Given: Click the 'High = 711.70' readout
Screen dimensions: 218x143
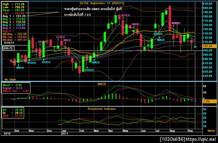Looking at the screenshot, I should click(x=13, y=4).
